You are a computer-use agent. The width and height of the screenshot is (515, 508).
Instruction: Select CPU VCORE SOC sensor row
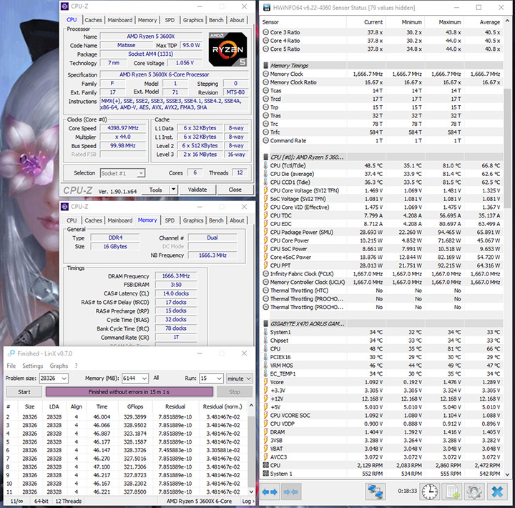coord(382,415)
